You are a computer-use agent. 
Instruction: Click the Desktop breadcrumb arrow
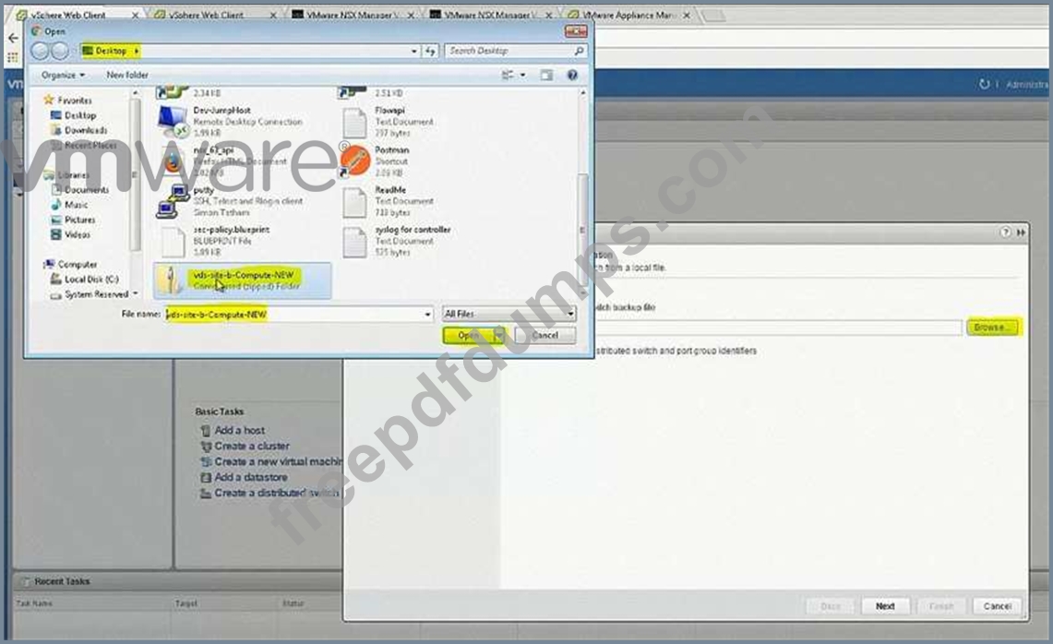(137, 51)
